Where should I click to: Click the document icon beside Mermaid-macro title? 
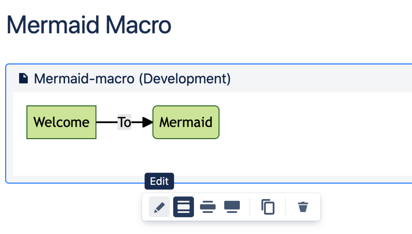click(23, 78)
